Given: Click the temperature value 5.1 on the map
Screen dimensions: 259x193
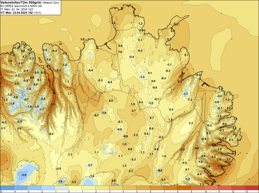Looking at the screenshot, I should tap(176, 24).
